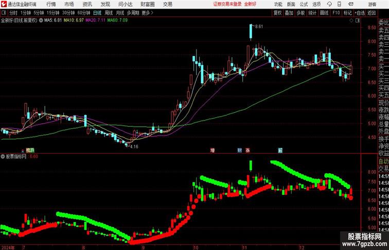Screen dimensions: 389x250
Task: Switch to the 1分钟 period tab
Action: [x=26, y=13]
